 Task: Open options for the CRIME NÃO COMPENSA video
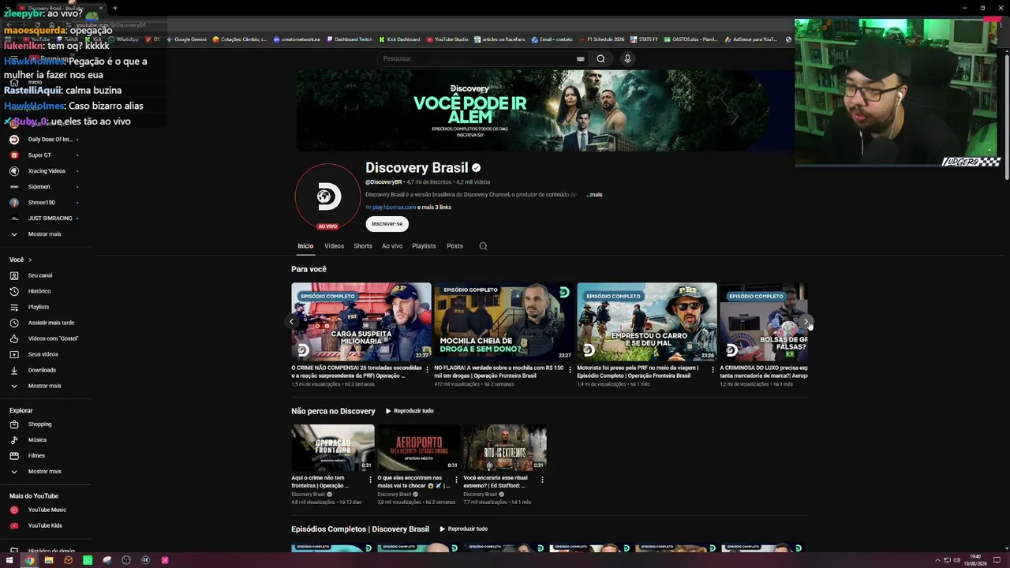[427, 368]
